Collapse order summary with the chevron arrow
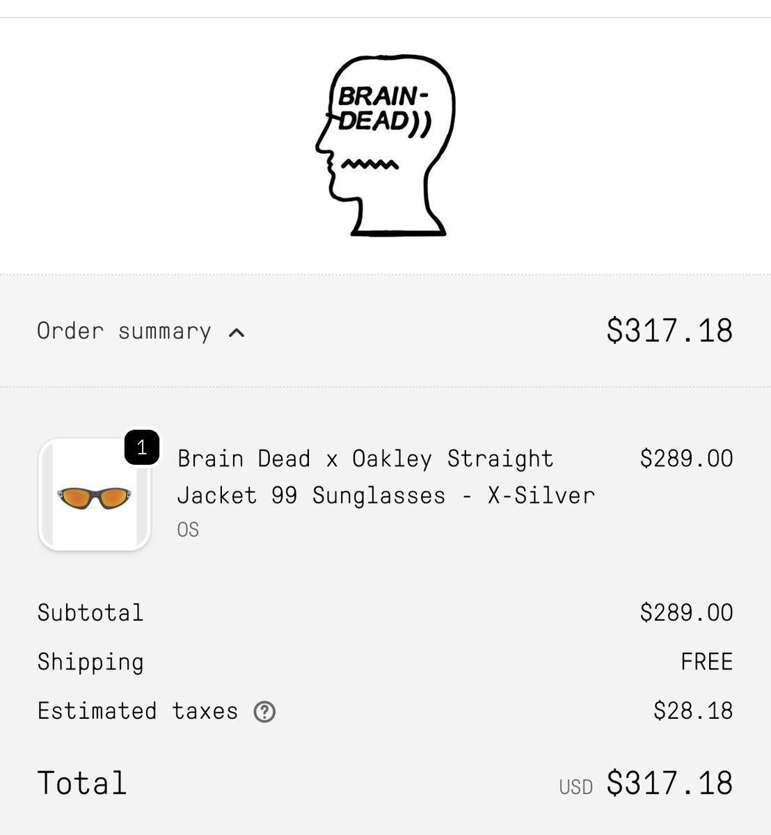The width and height of the screenshot is (771, 835). [x=237, y=333]
